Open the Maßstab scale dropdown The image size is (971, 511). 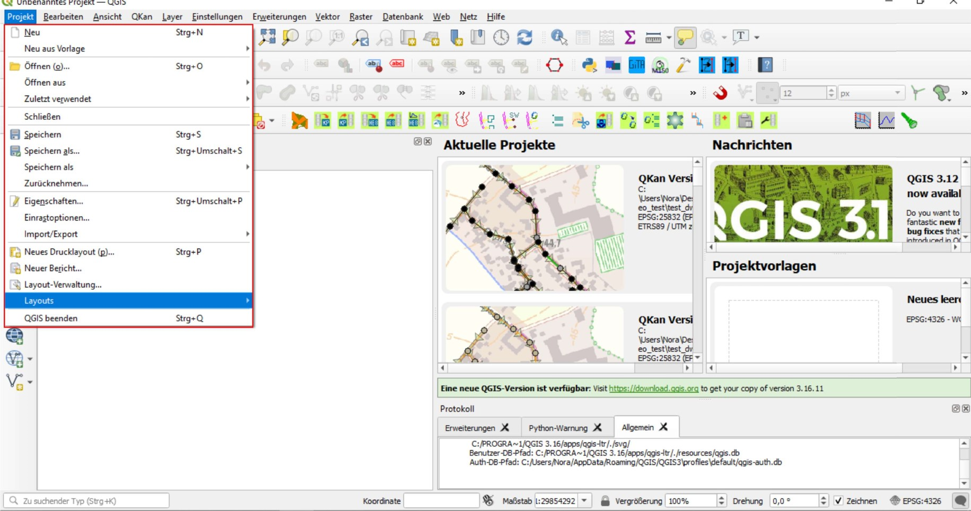pos(584,501)
